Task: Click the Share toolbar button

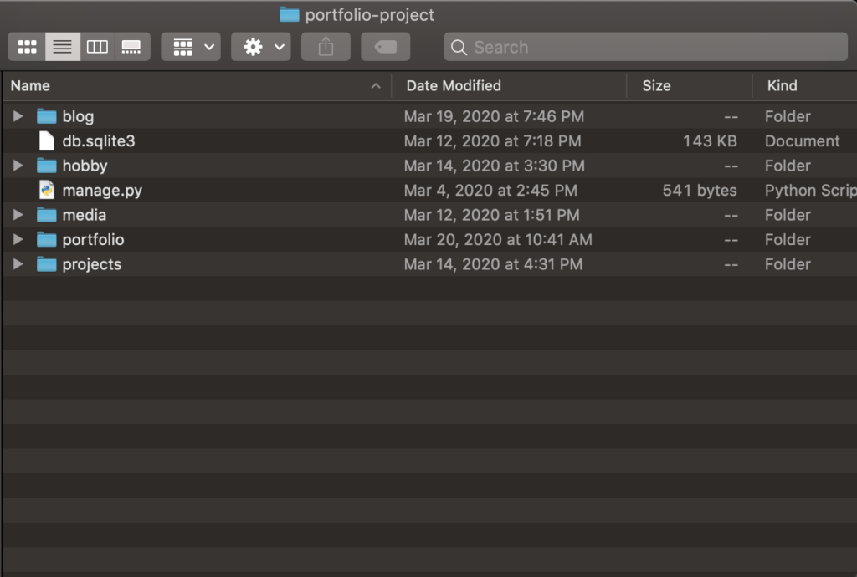Action: (x=326, y=47)
